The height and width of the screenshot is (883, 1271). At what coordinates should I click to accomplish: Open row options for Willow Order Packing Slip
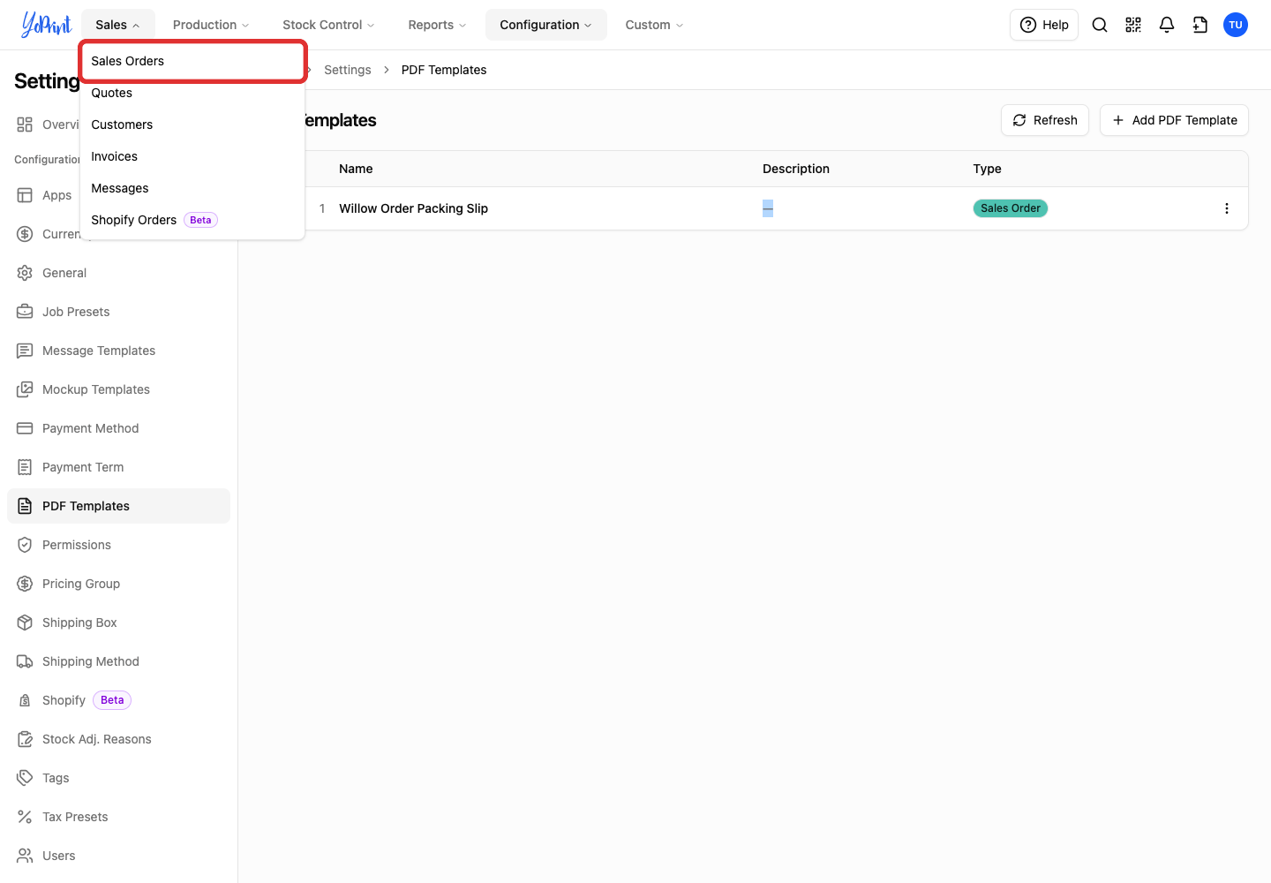[1227, 208]
